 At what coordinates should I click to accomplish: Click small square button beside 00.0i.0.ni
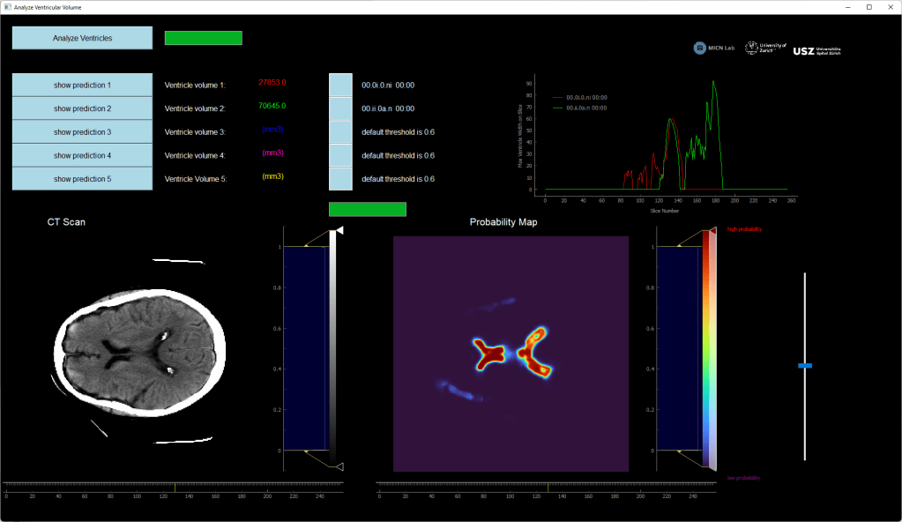[x=340, y=86]
